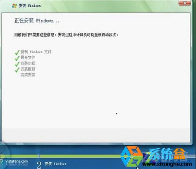Viewport: 196px width, 169px height.
Task: Select the 复制 Windows 文件 step text
Action: 36,52
